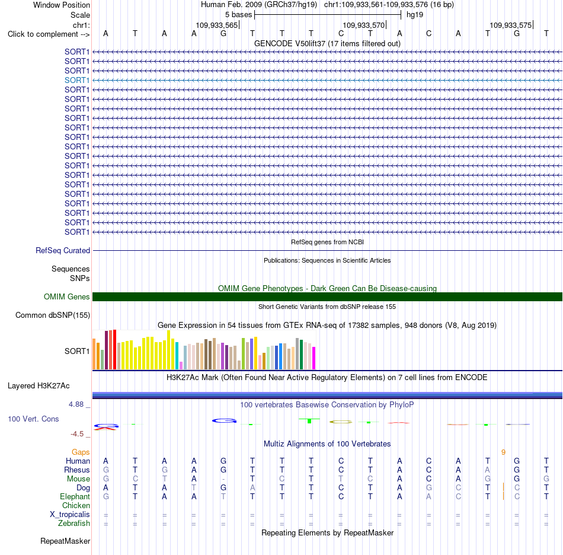The height and width of the screenshot is (555, 563).
Task: Open 'Short Genetic Variants from dbSNP release 155'
Action: click(x=327, y=307)
